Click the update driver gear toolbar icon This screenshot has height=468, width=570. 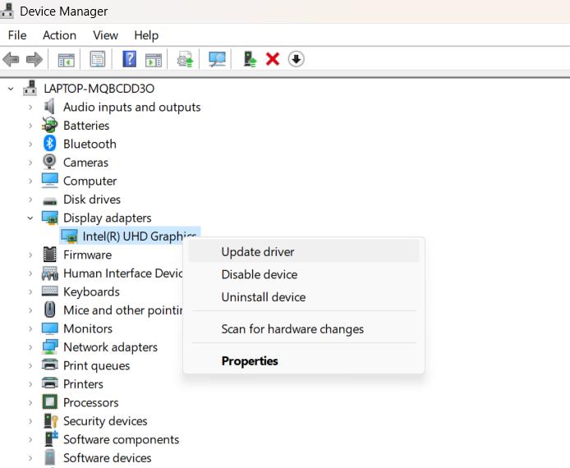186,59
